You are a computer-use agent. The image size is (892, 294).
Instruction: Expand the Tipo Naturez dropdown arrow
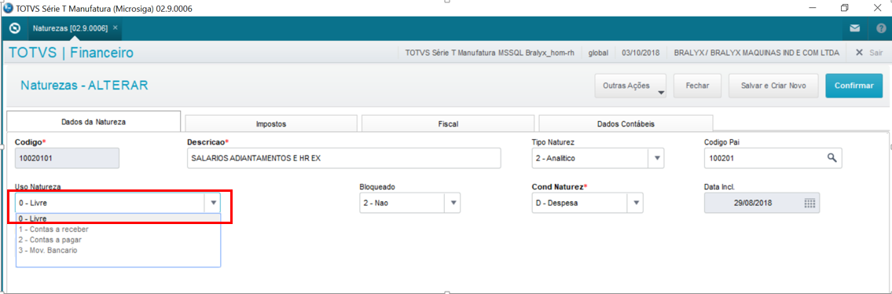657,158
